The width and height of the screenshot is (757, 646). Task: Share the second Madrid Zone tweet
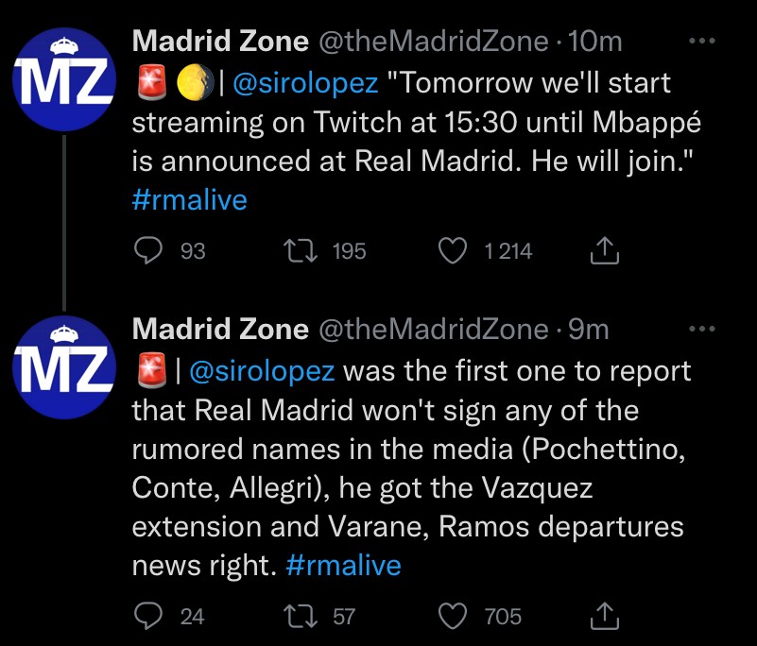tap(604, 616)
